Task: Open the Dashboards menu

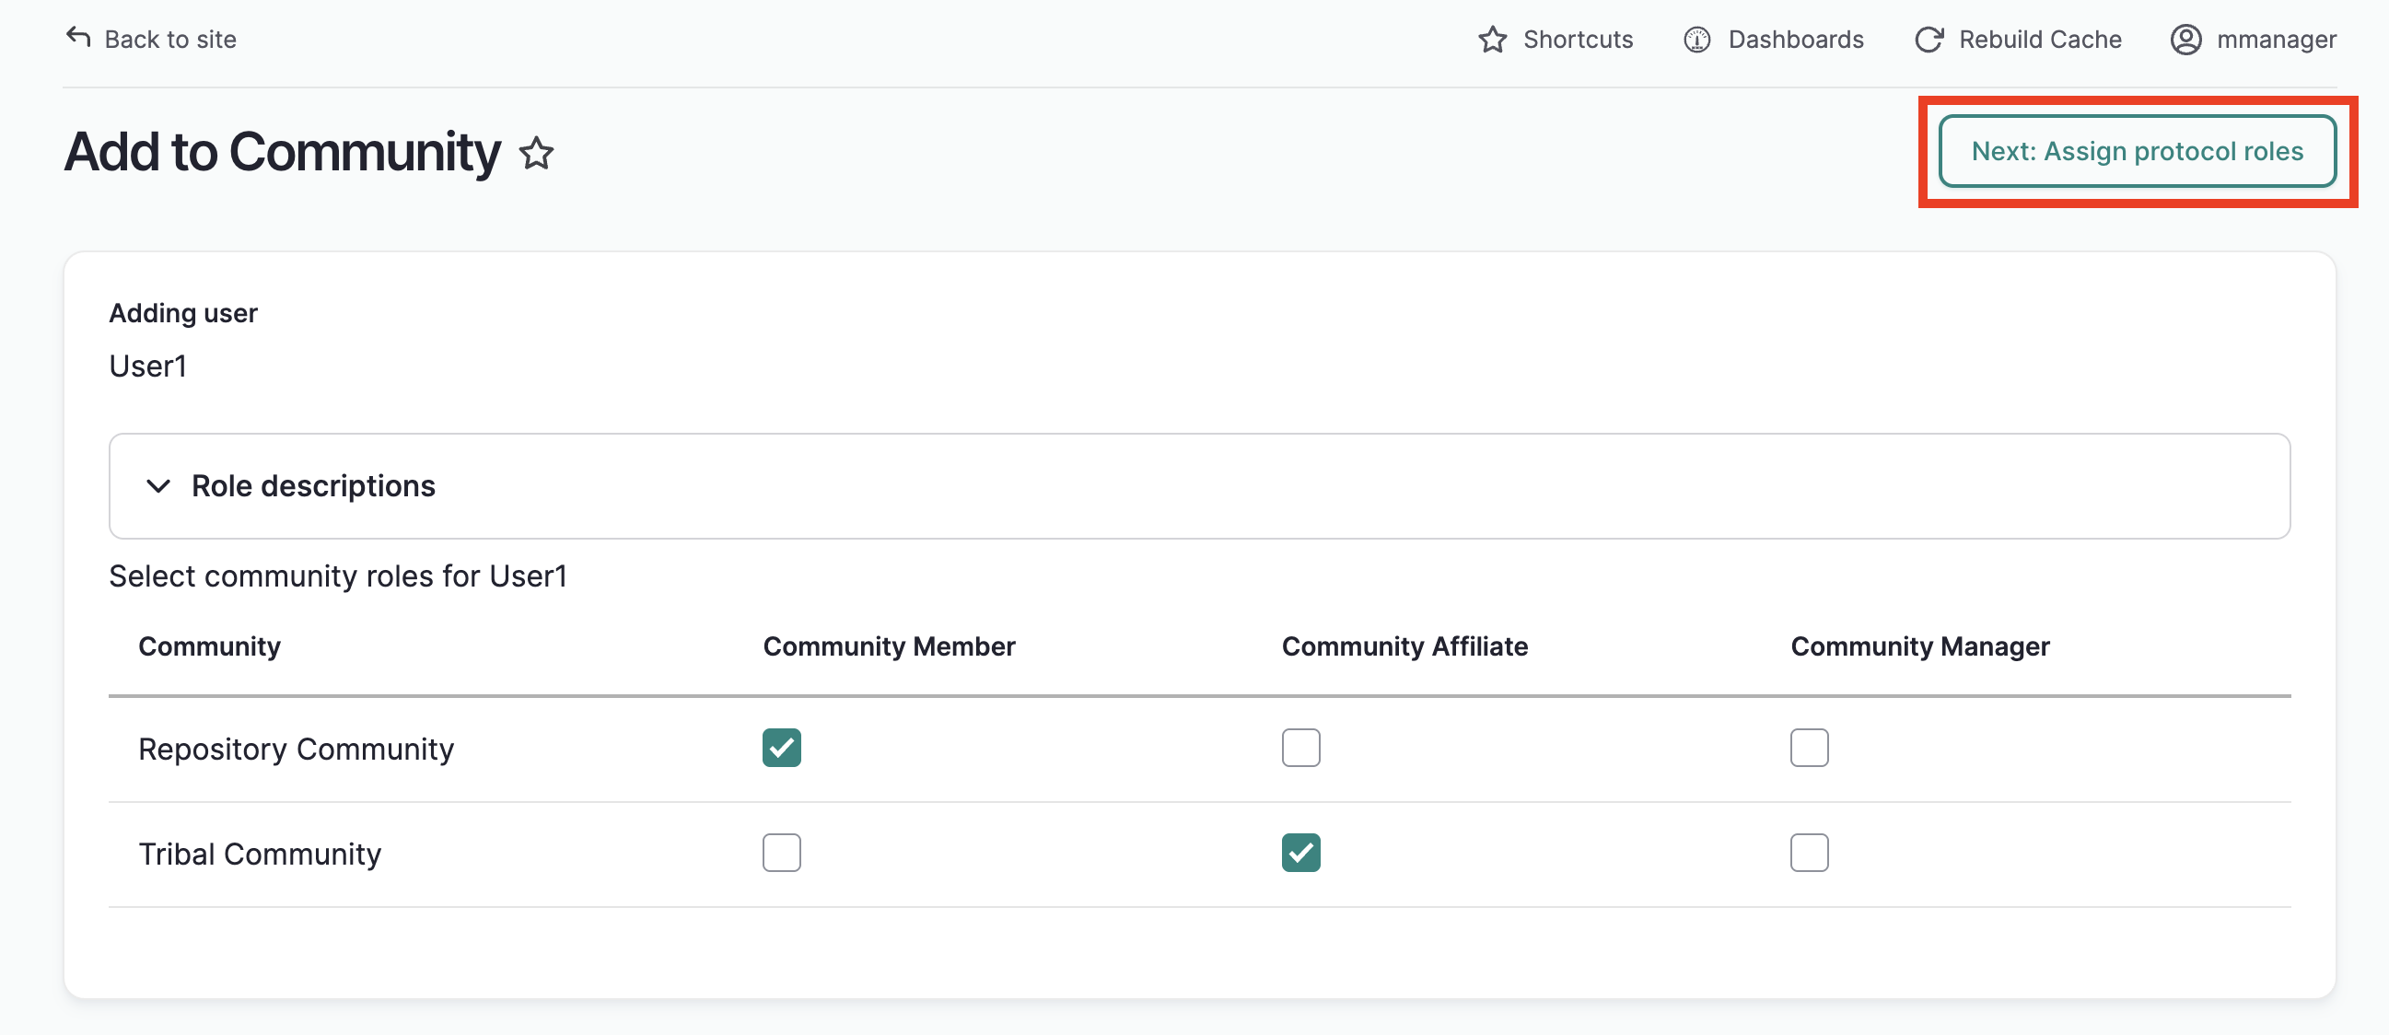Action: (x=1773, y=40)
